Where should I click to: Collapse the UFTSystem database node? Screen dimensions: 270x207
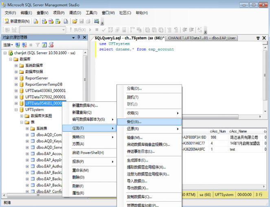[x=16, y=110]
